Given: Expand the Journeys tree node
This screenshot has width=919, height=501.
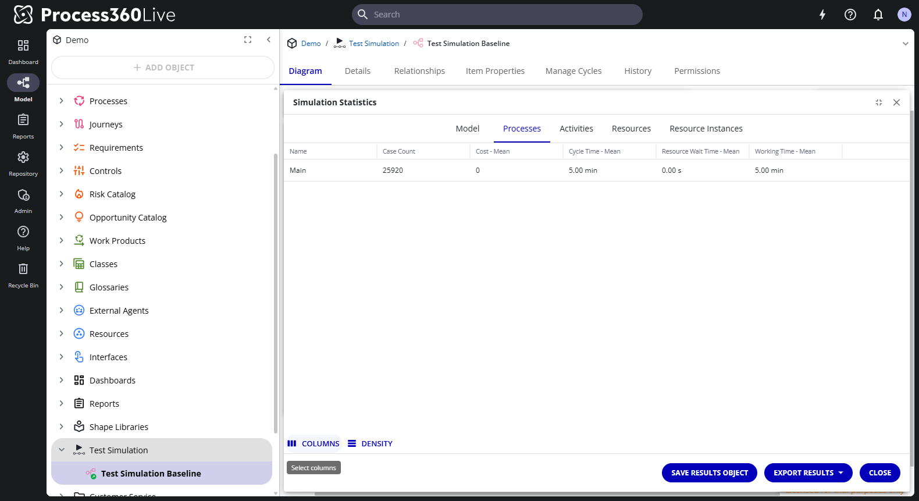Looking at the screenshot, I should (x=62, y=125).
